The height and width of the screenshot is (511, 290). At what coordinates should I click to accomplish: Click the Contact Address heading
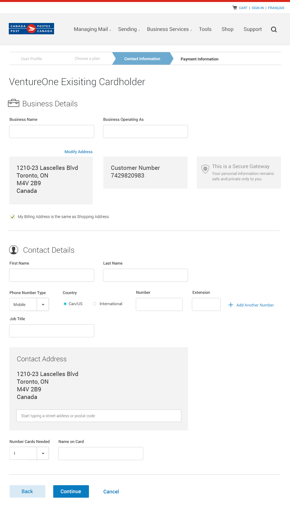[42, 359]
